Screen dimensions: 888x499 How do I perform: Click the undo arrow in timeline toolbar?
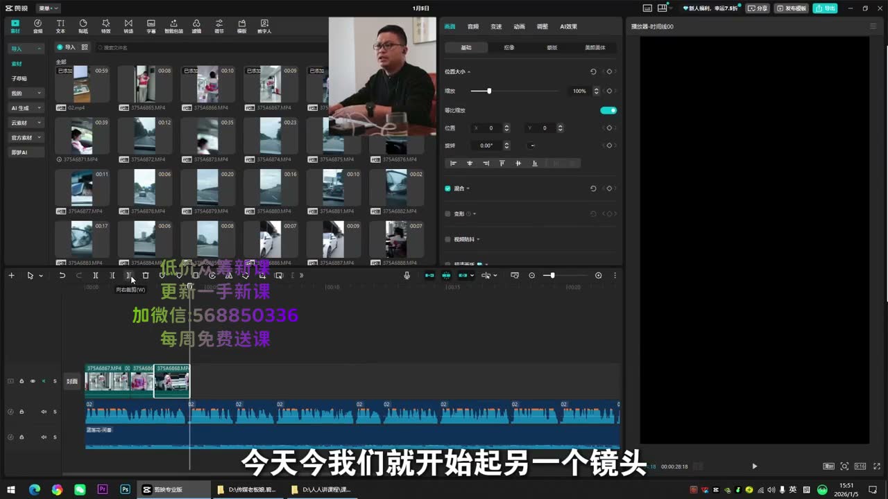point(62,275)
